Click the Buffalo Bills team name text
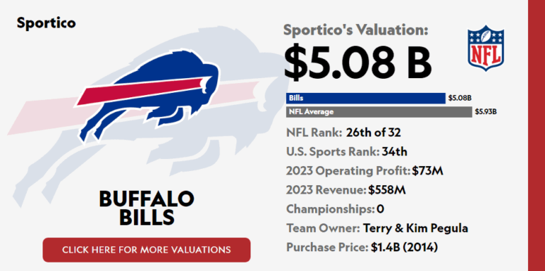The height and width of the screenshot is (271, 545). (x=147, y=209)
